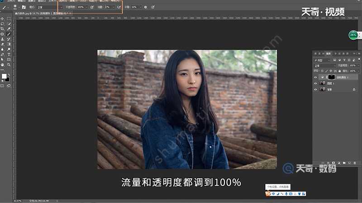Open smoothing options gear
Viewport: 362px width, 203px height.
146,7
